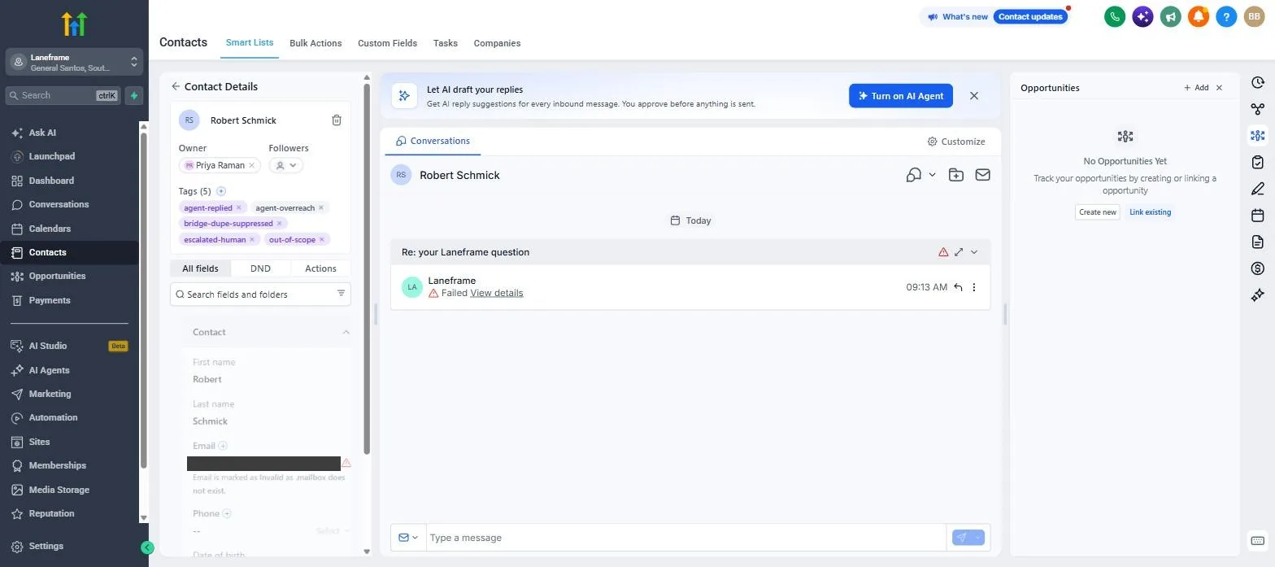This screenshot has height=567, width=1275.
Task: Open the tasks clipboard icon in right rail
Action: tap(1258, 162)
